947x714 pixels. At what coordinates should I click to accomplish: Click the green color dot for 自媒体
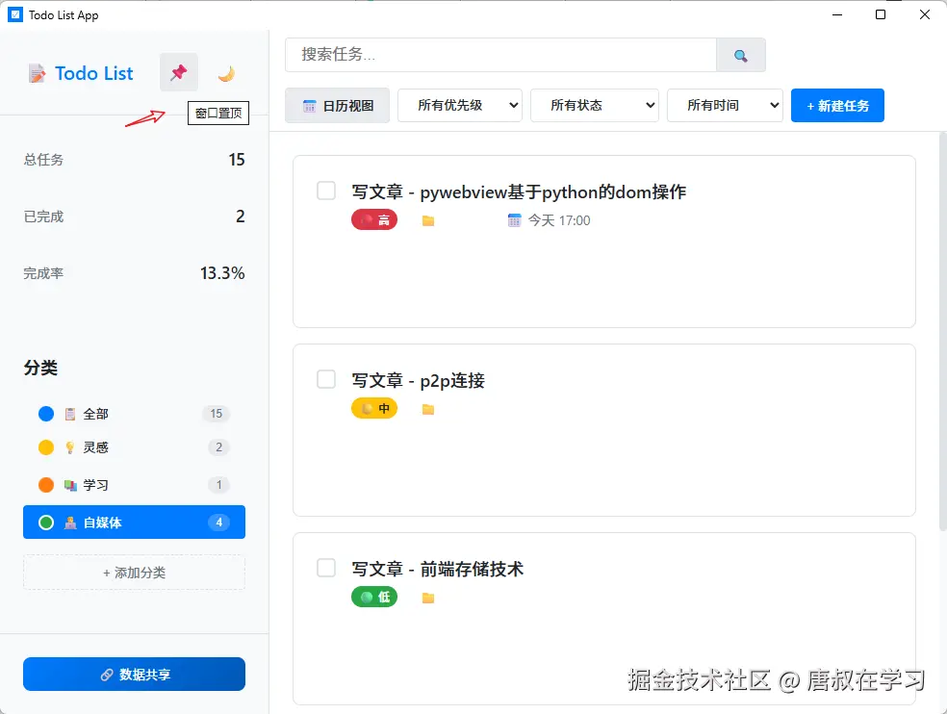tap(46, 523)
